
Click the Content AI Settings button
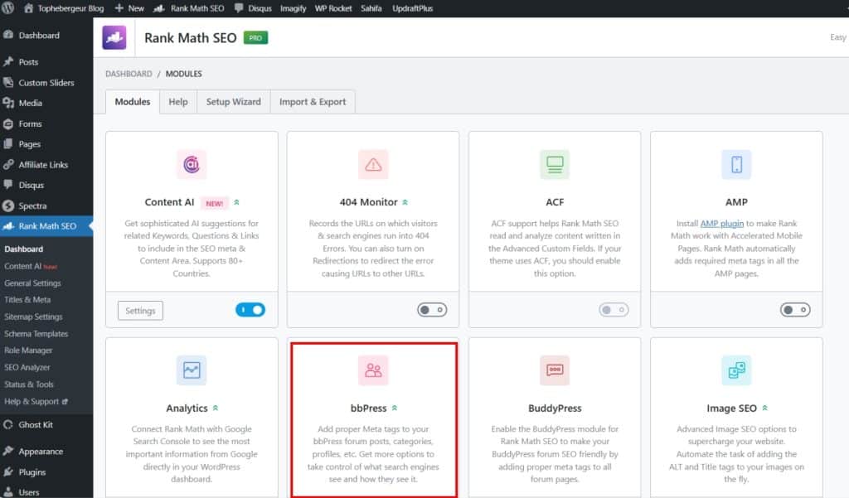click(140, 311)
